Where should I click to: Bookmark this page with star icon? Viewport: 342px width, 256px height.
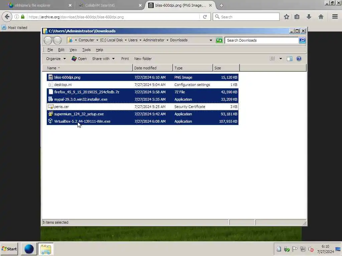point(286,17)
